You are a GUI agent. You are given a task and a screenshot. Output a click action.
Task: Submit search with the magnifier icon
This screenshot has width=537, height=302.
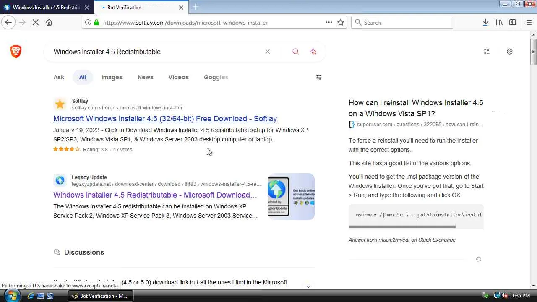click(296, 52)
